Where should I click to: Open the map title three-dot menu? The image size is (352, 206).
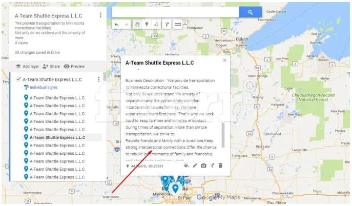[x=100, y=15]
